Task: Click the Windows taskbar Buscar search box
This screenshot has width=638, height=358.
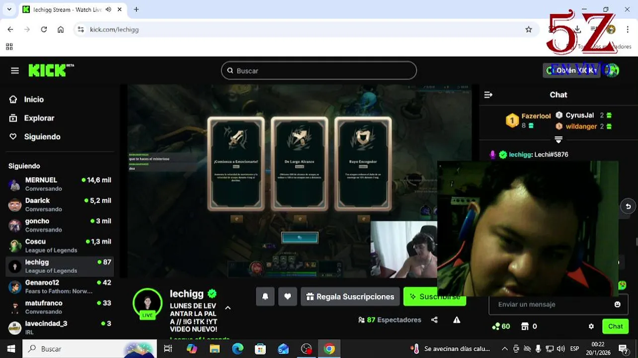Action: (89, 349)
